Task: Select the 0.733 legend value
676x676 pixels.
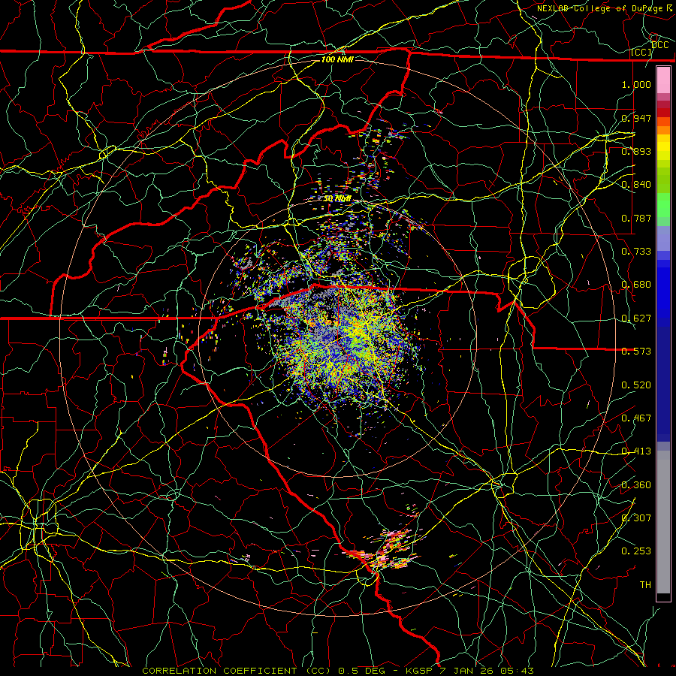Action: pyautogui.click(x=636, y=252)
